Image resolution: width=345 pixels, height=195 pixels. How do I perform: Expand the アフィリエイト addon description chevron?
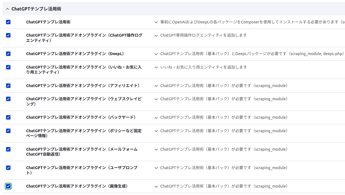(x=156, y=85)
